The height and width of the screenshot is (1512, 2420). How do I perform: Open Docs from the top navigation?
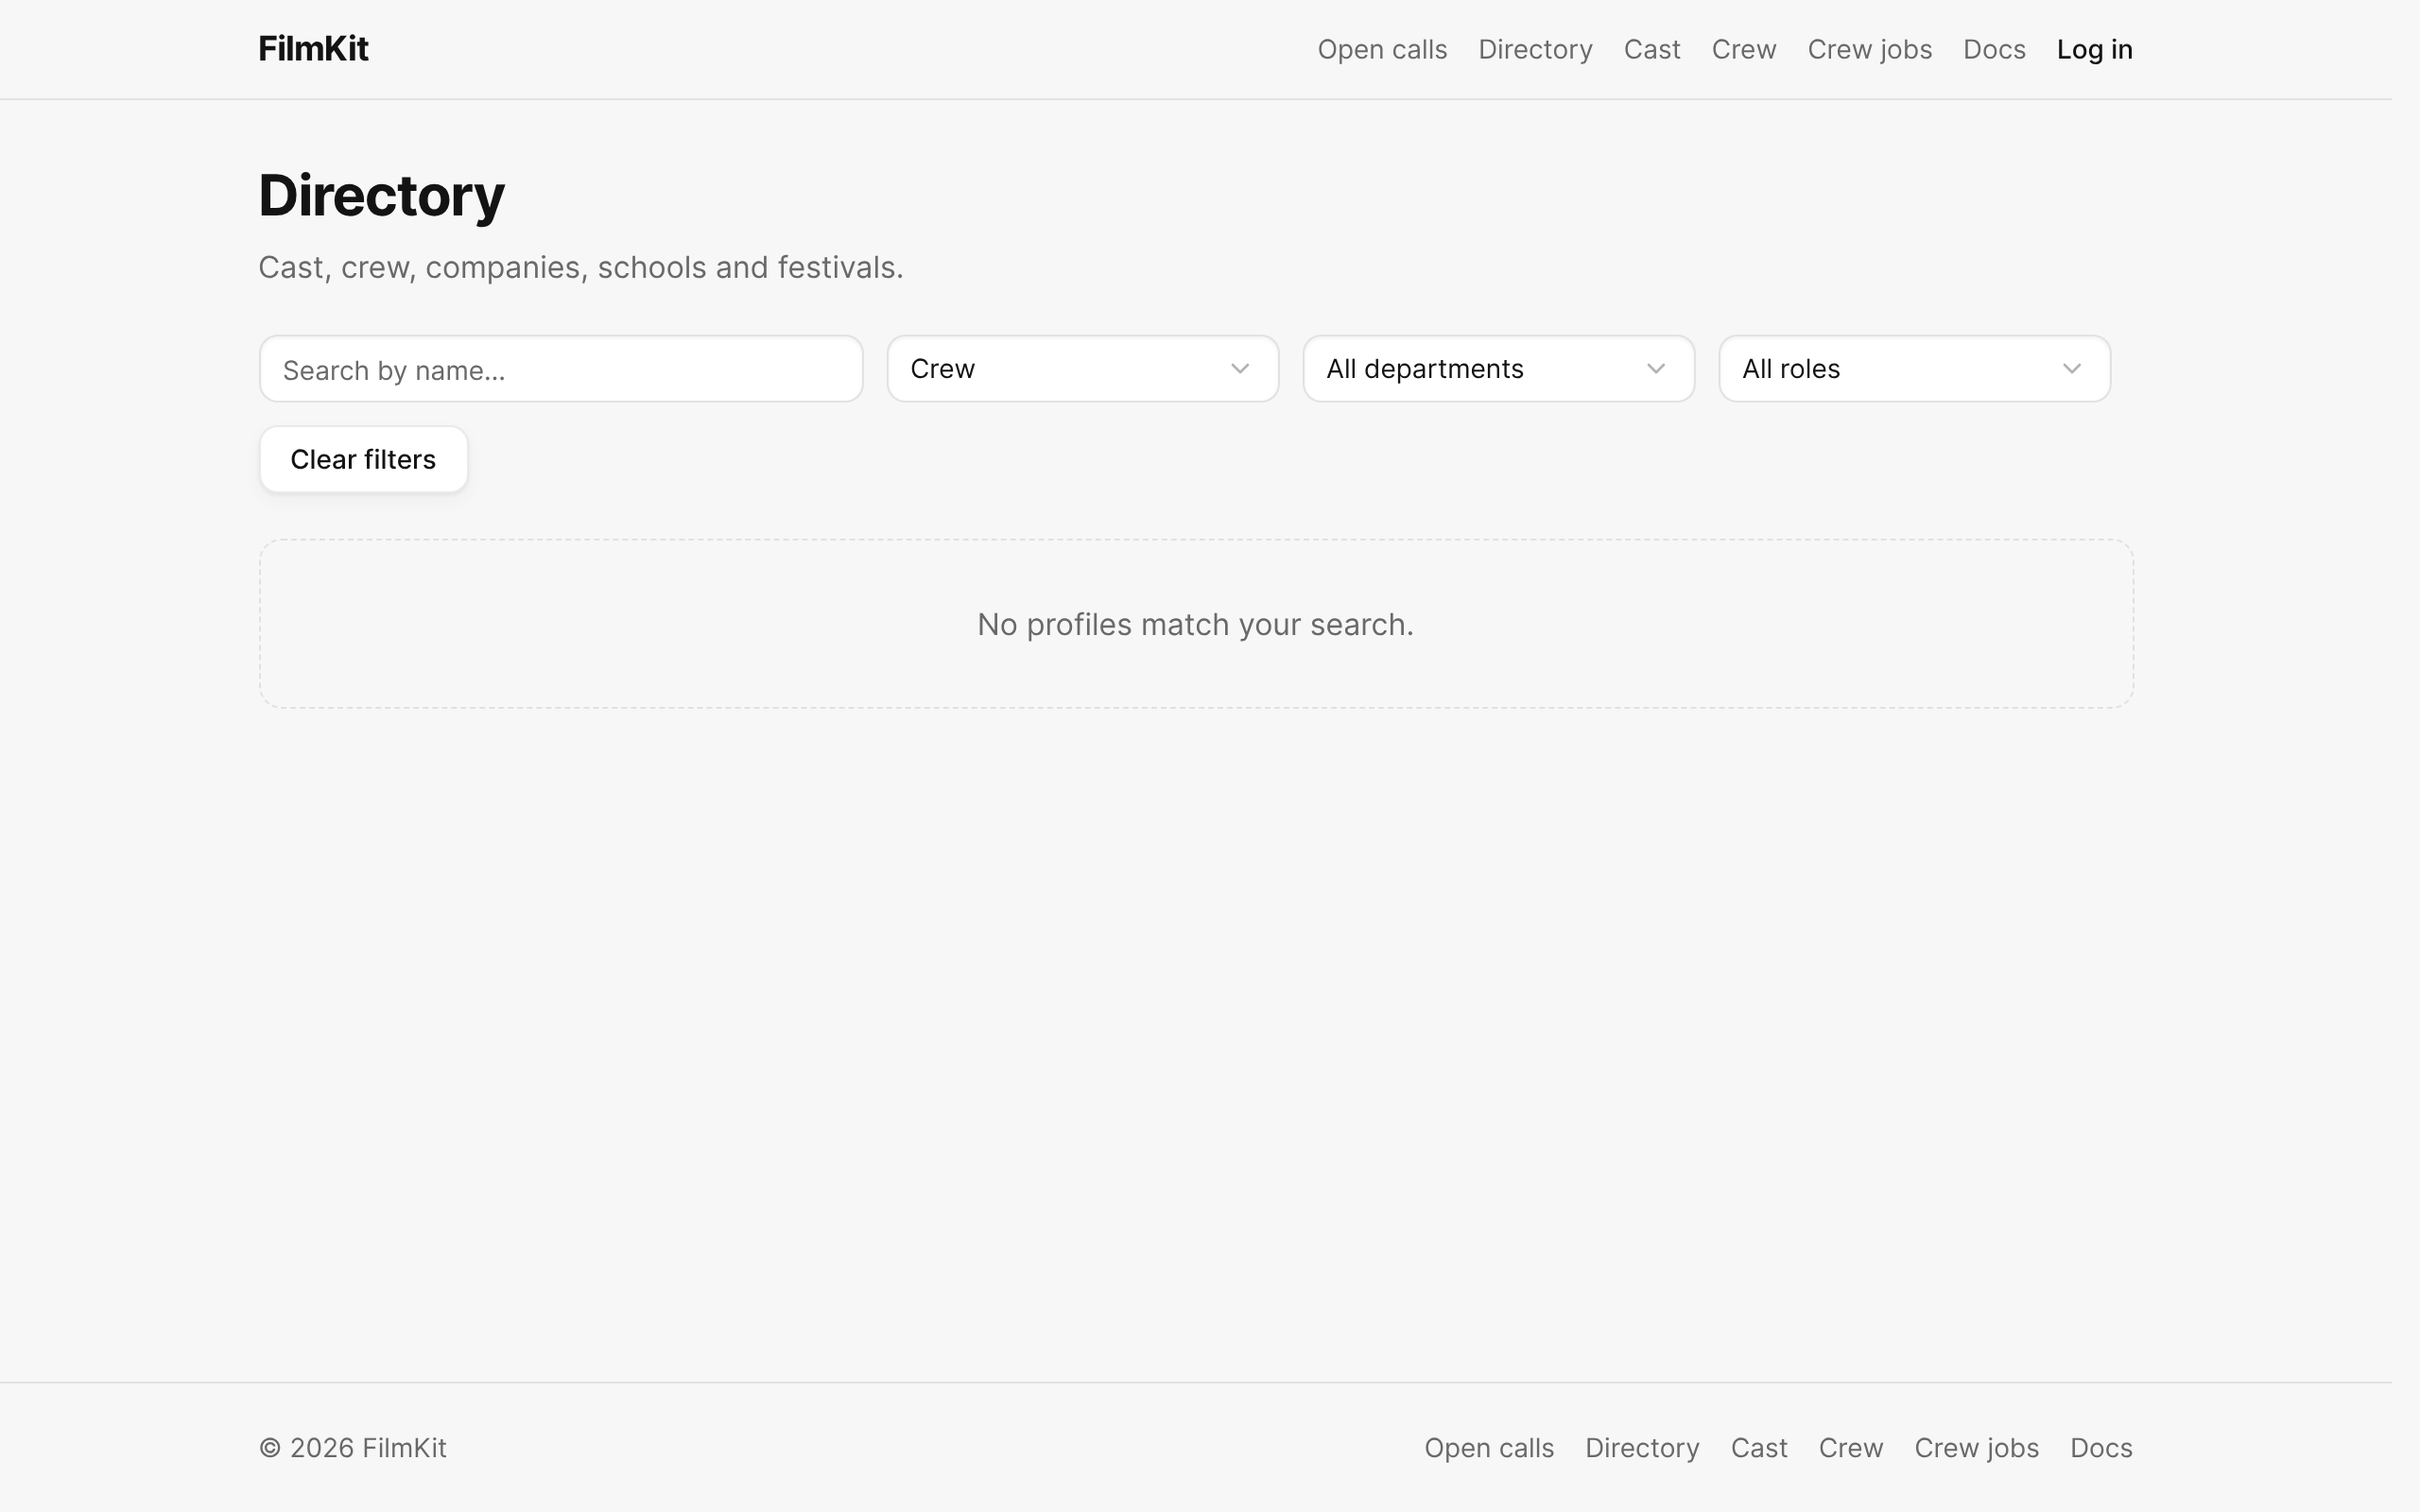coord(1994,49)
